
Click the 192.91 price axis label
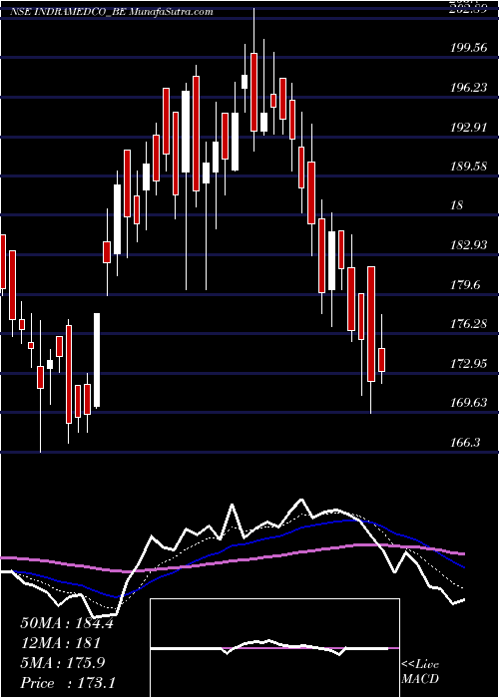click(468, 128)
